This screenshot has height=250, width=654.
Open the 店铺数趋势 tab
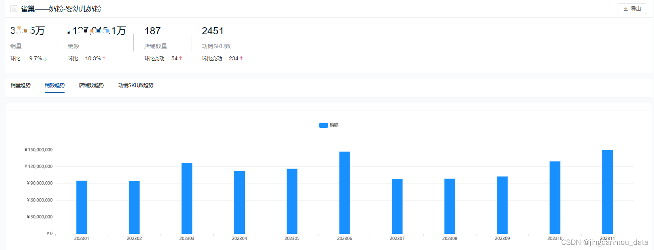pyautogui.click(x=91, y=85)
